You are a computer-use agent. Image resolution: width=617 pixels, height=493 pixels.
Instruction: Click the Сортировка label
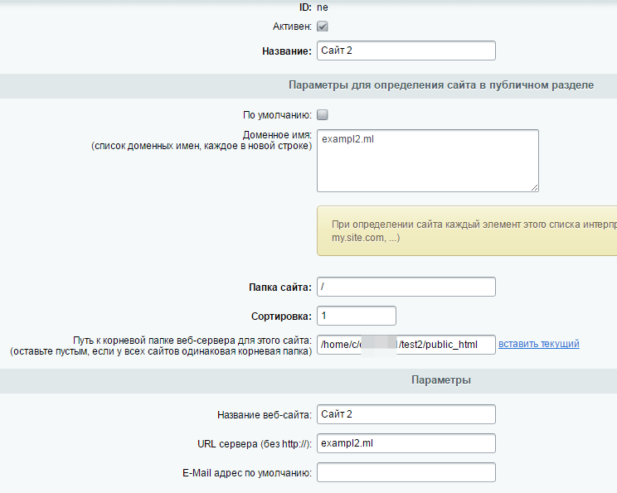point(280,316)
